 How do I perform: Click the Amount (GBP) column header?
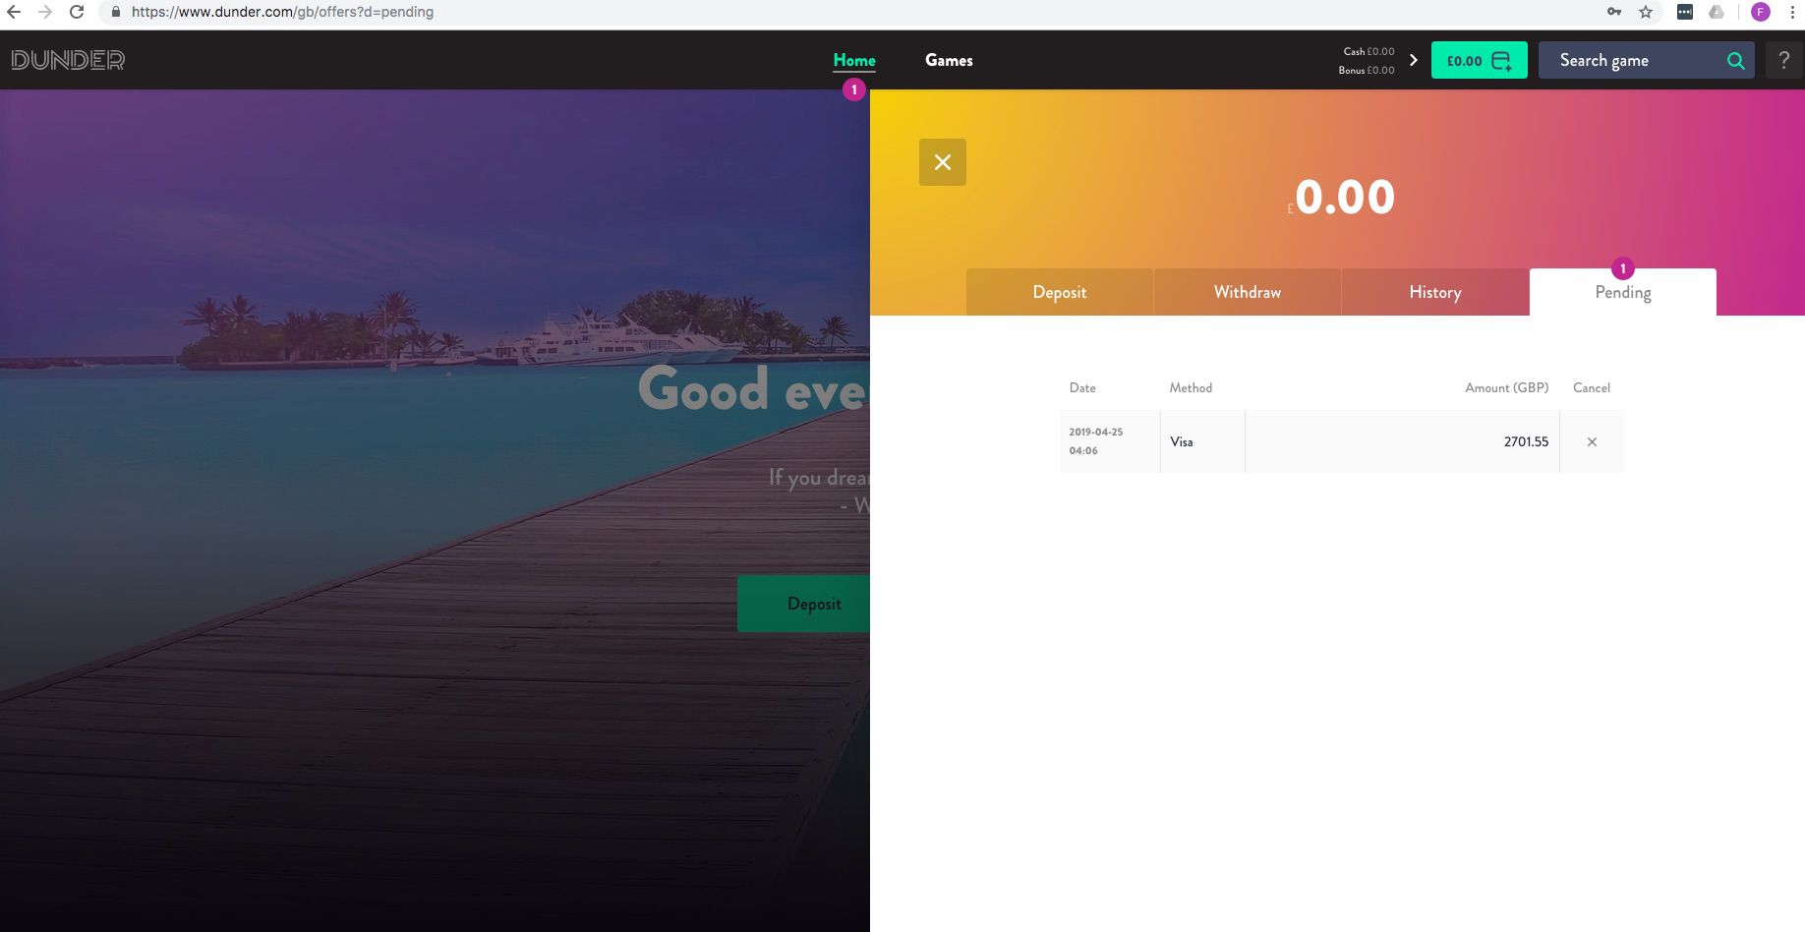pos(1507,388)
